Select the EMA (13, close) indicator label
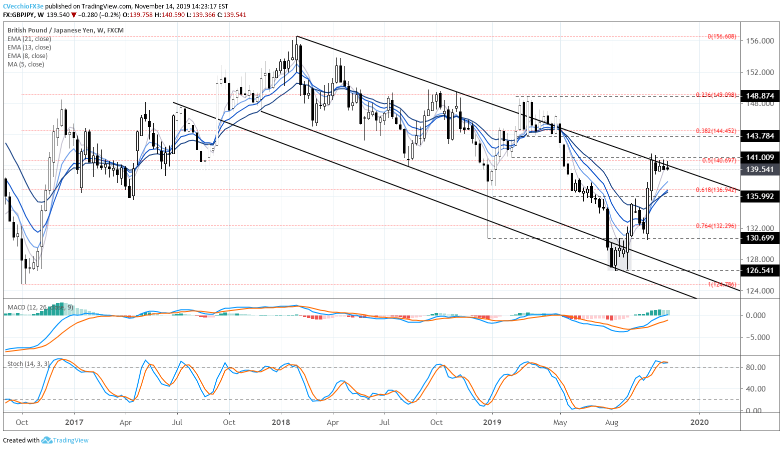This screenshot has height=449, width=783. tap(29, 47)
